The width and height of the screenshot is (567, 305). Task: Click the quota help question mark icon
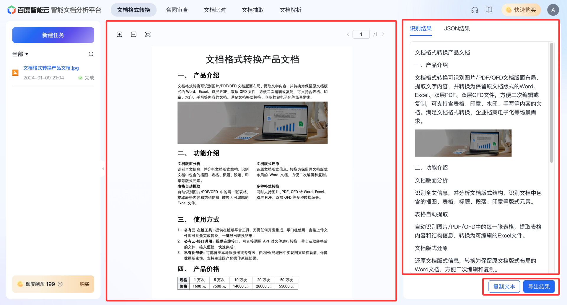(60, 284)
